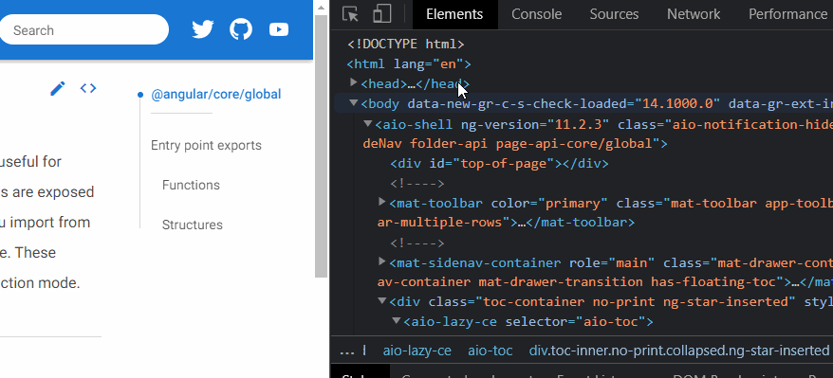Viewport: 833px width, 378px height.
Task: Expand the mat-toolbar element node
Action: click(x=381, y=202)
